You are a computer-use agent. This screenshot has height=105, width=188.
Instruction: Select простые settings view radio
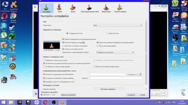click(42, 95)
